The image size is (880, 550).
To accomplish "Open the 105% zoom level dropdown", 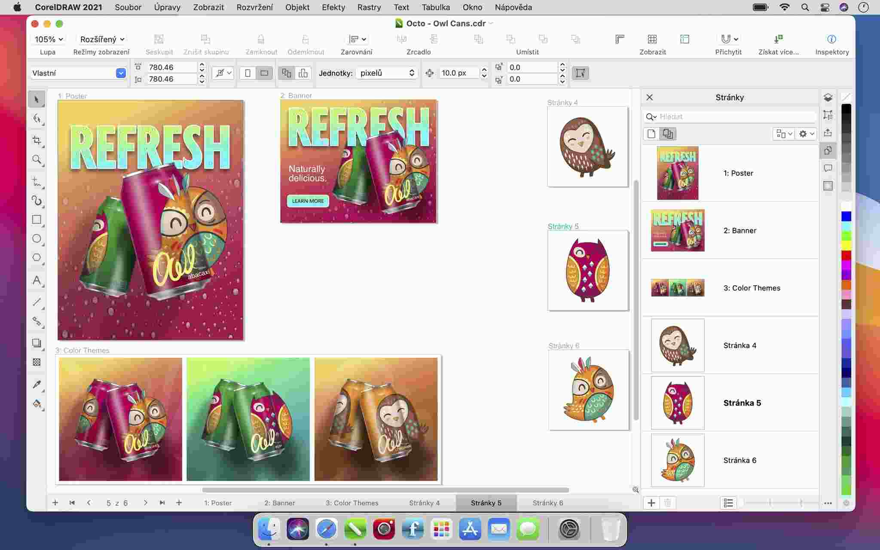I will (x=49, y=39).
